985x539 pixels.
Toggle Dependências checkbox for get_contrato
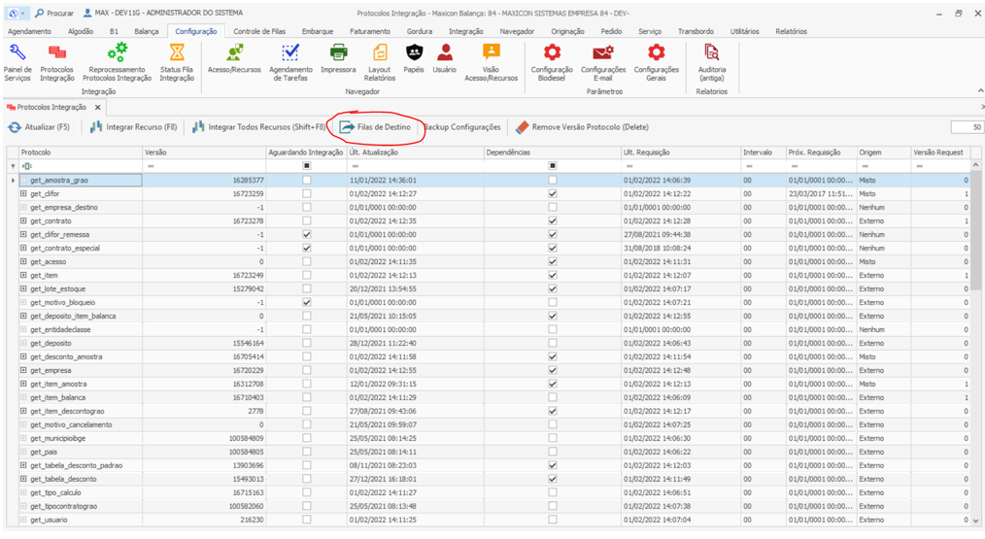[552, 221]
